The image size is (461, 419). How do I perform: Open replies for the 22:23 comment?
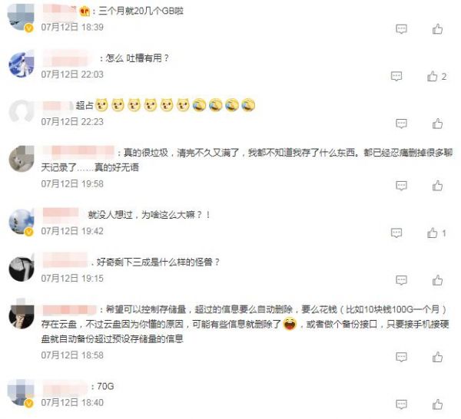coord(401,124)
